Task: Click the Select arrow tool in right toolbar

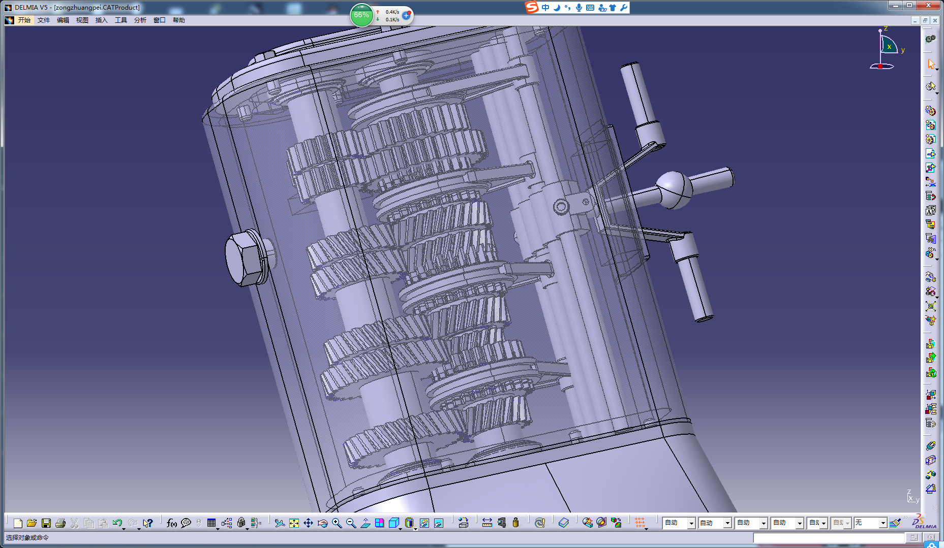Action: tap(931, 64)
